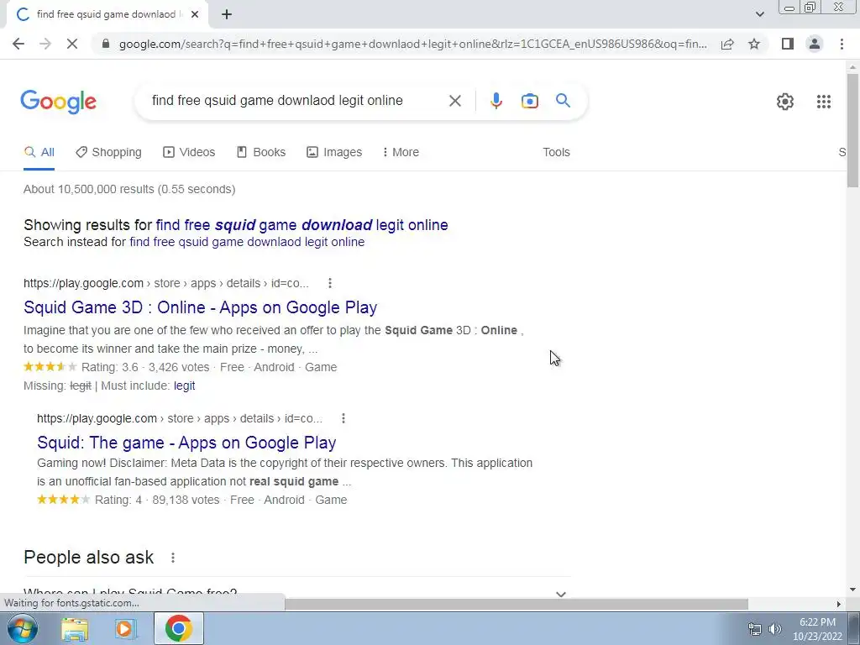Click Must include legit link
This screenshot has height=645, width=860.
[184, 385]
